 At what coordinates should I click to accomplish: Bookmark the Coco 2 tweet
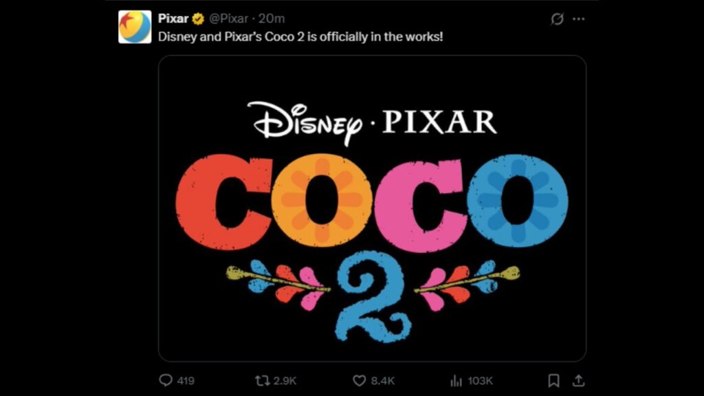click(x=554, y=380)
